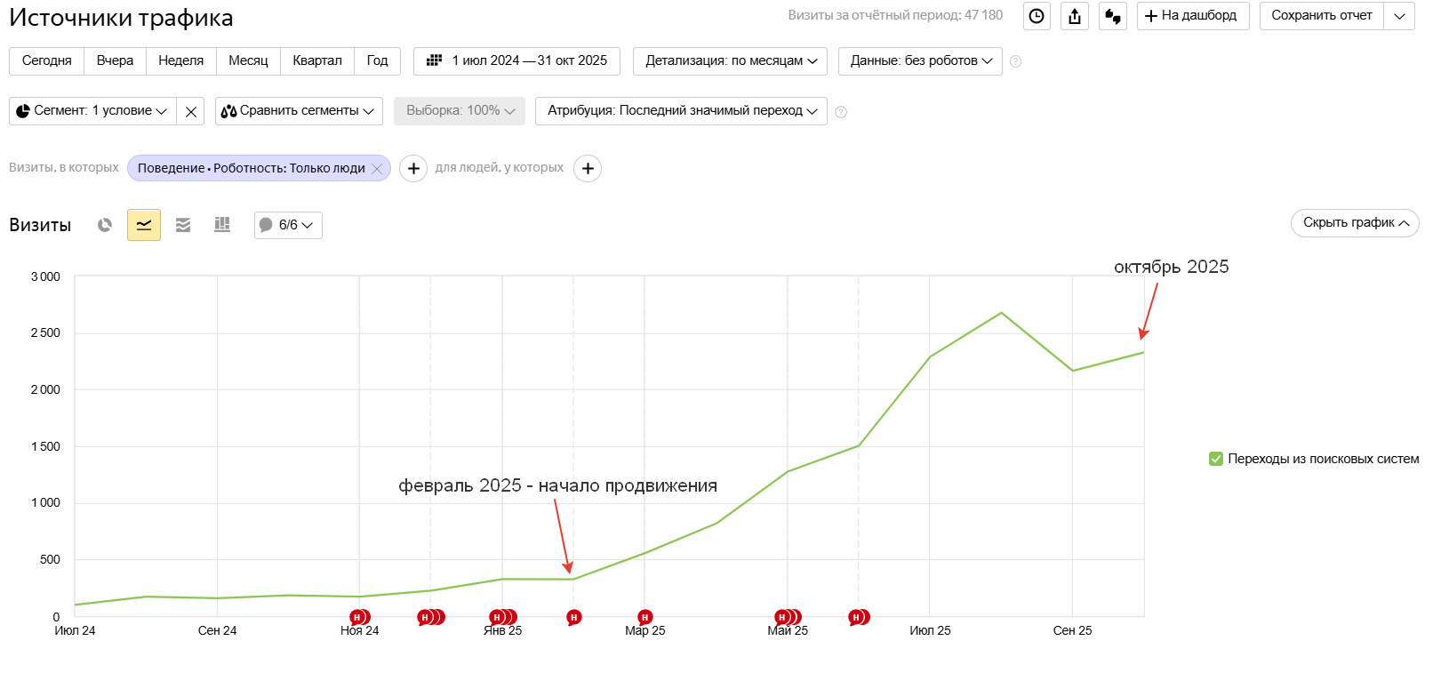Click the annotation marker at Янв 25
The image size is (1433, 681).
point(502,617)
